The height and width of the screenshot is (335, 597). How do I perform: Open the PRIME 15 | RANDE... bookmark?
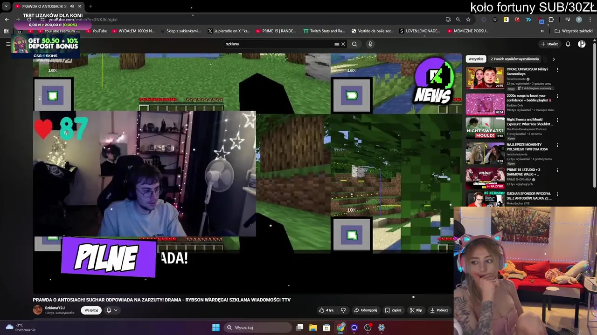point(275,31)
